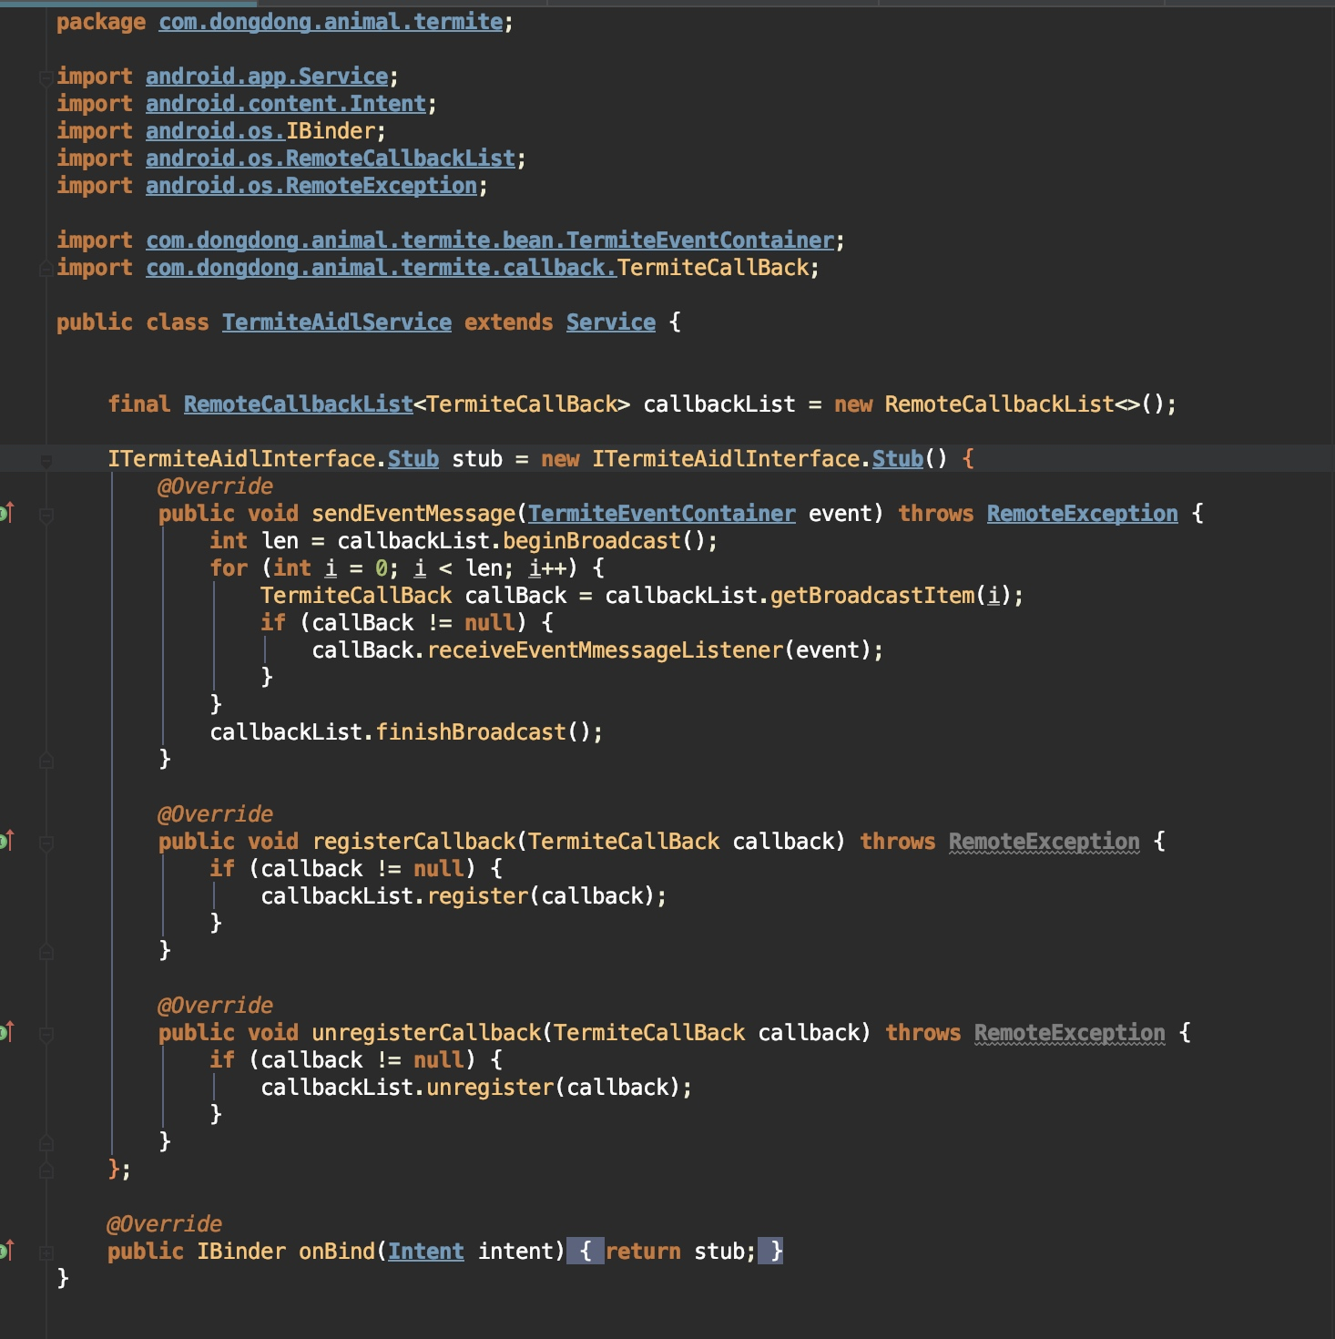Click callbackList.unregister method name
The width and height of the screenshot is (1335, 1339).
coord(490,1088)
